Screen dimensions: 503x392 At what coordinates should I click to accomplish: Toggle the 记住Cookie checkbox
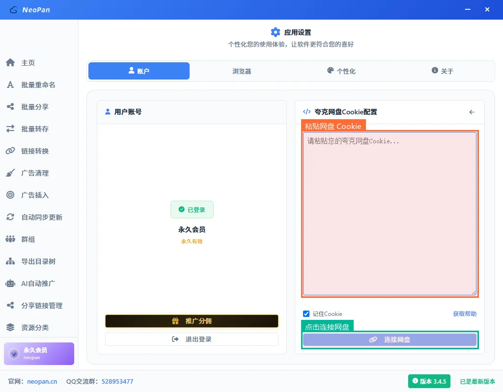click(306, 314)
